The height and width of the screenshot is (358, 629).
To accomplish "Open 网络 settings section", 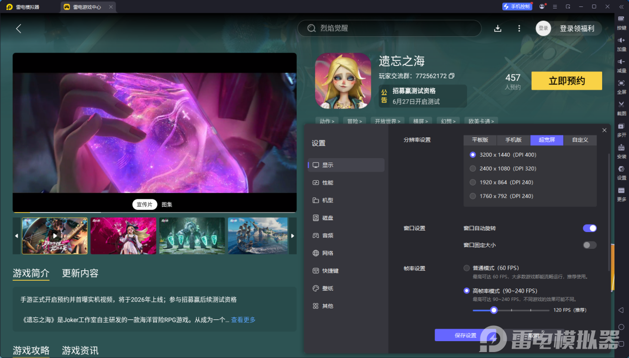I will pos(346,253).
